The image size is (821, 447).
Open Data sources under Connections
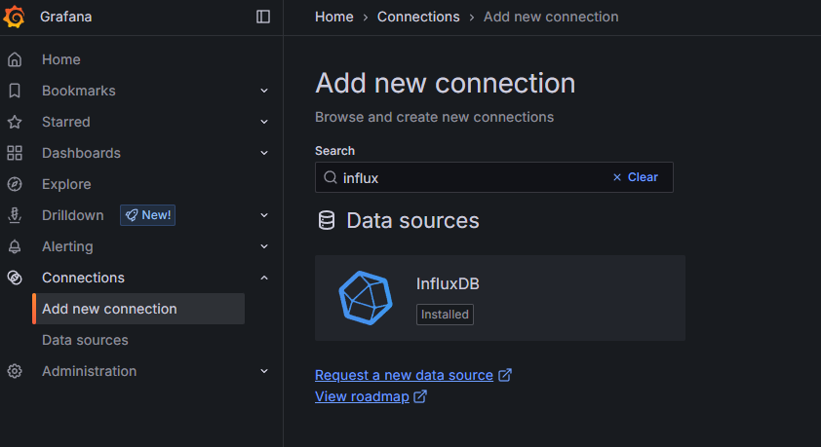pos(85,340)
